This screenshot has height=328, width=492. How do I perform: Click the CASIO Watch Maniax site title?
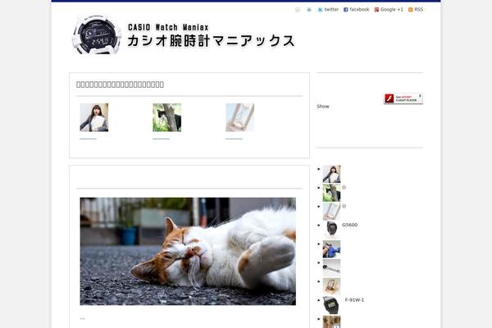(212, 35)
